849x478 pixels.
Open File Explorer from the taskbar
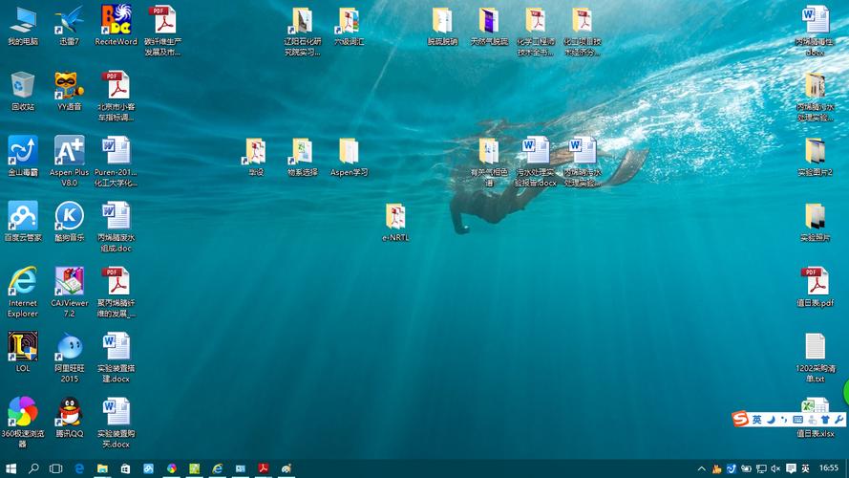(102, 468)
